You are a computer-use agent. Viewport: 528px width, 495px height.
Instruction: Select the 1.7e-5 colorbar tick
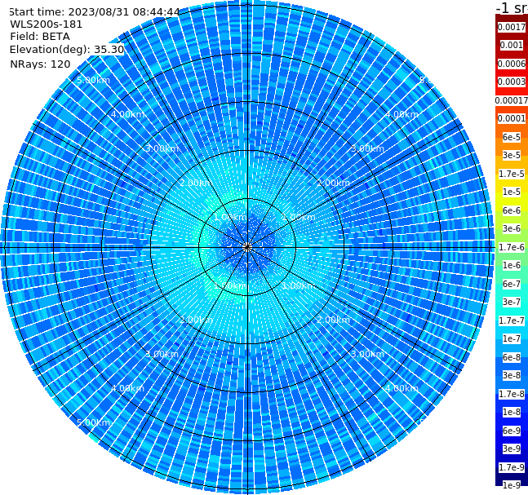[x=512, y=174]
